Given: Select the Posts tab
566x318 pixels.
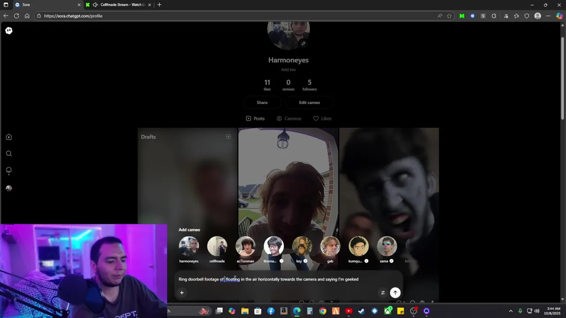Looking at the screenshot, I should coord(255,118).
